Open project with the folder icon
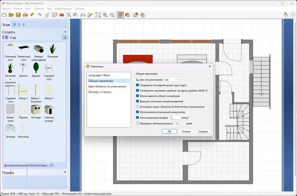This screenshot has width=297, height=196. pos(11,15)
